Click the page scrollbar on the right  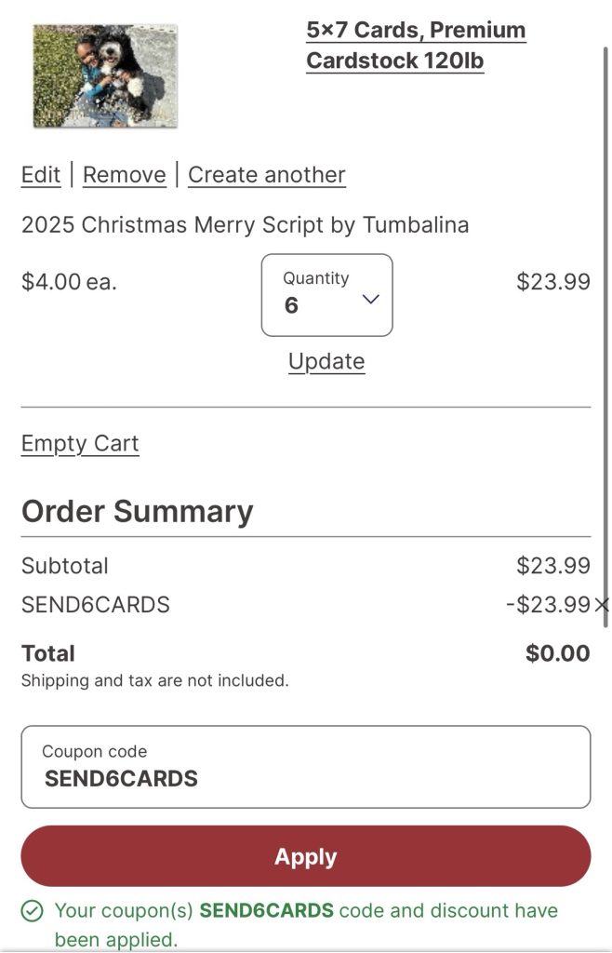tap(605, 335)
